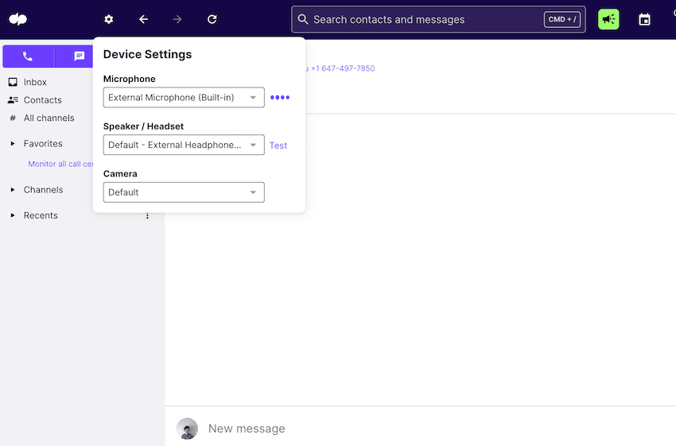Click the forward arrow icon
The height and width of the screenshot is (446, 676).
177,19
